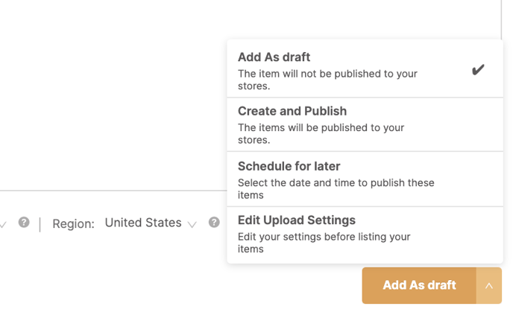Open the United States region selector
Viewport: 513px width, 315px height.
click(x=151, y=223)
